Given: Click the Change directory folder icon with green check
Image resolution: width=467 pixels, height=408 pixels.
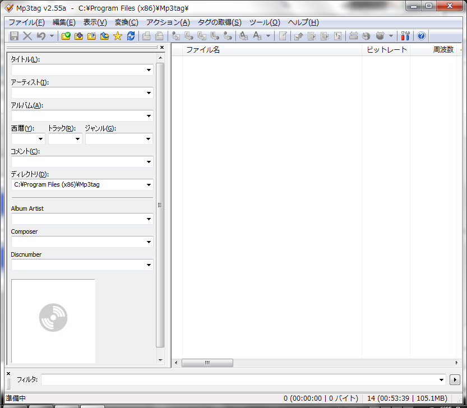Looking at the screenshot, I should pyautogui.click(x=66, y=36).
